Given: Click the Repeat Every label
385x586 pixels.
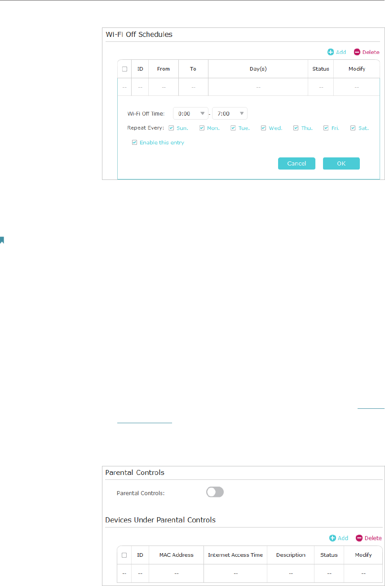Looking at the screenshot, I should (x=146, y=128).
